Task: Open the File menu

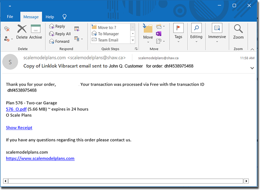Action: [10, 17]
